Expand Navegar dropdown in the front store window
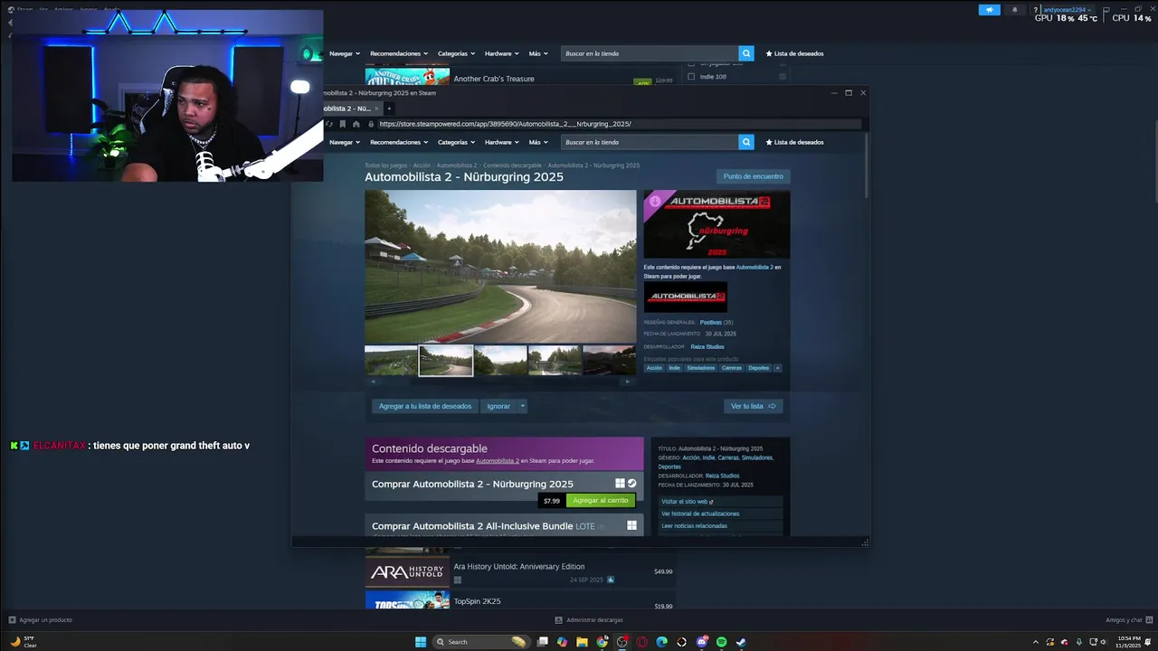Viewport: 1158px width, 651px height. point(345,142)
